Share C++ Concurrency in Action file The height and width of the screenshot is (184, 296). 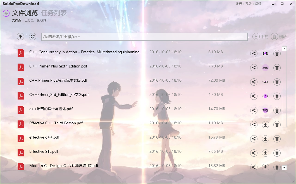coord(254,54)
